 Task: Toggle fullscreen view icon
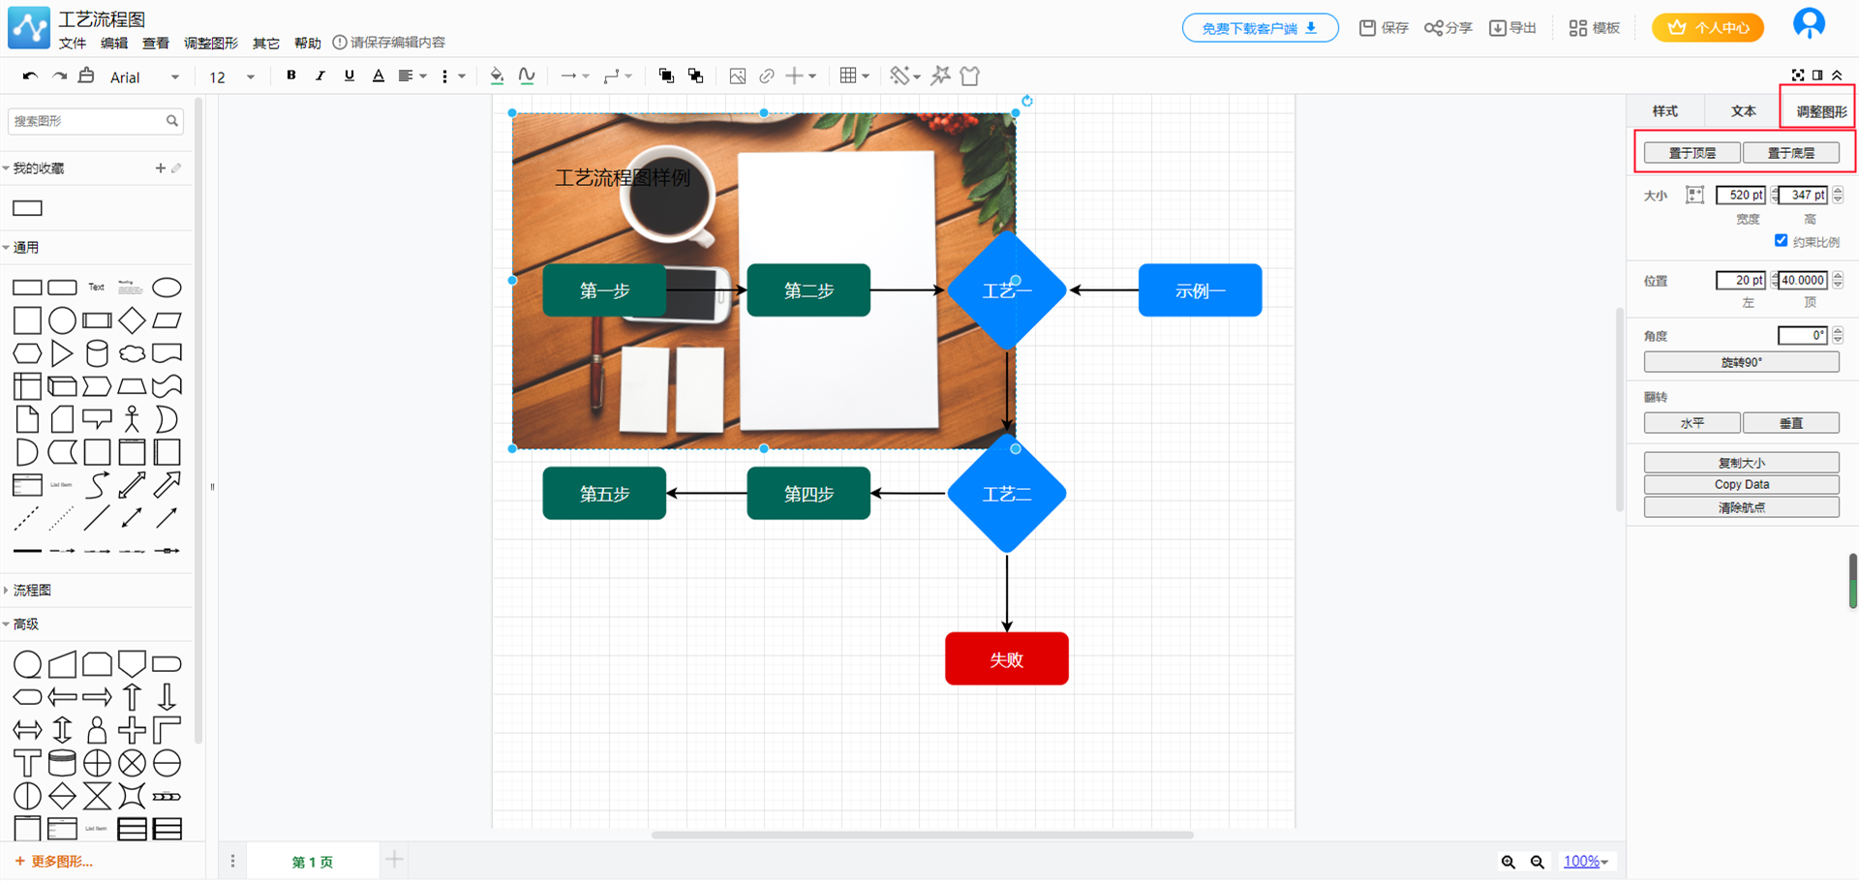point(1798,76)
